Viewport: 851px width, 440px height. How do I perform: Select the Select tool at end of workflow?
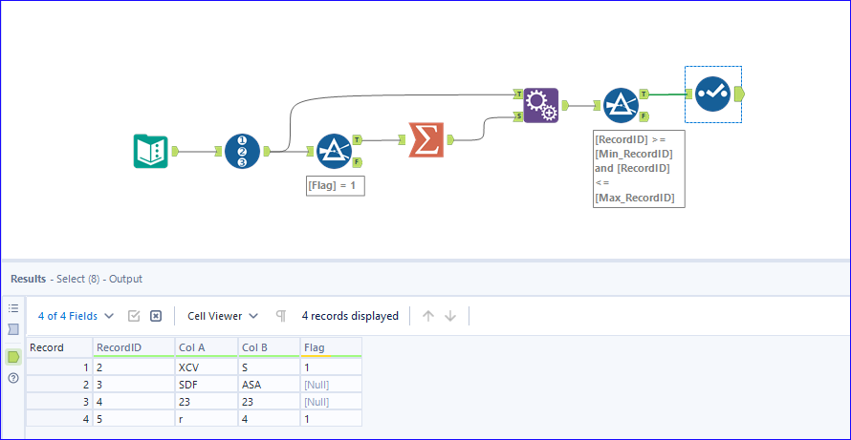pyautogui.click(x=712, y=94)
